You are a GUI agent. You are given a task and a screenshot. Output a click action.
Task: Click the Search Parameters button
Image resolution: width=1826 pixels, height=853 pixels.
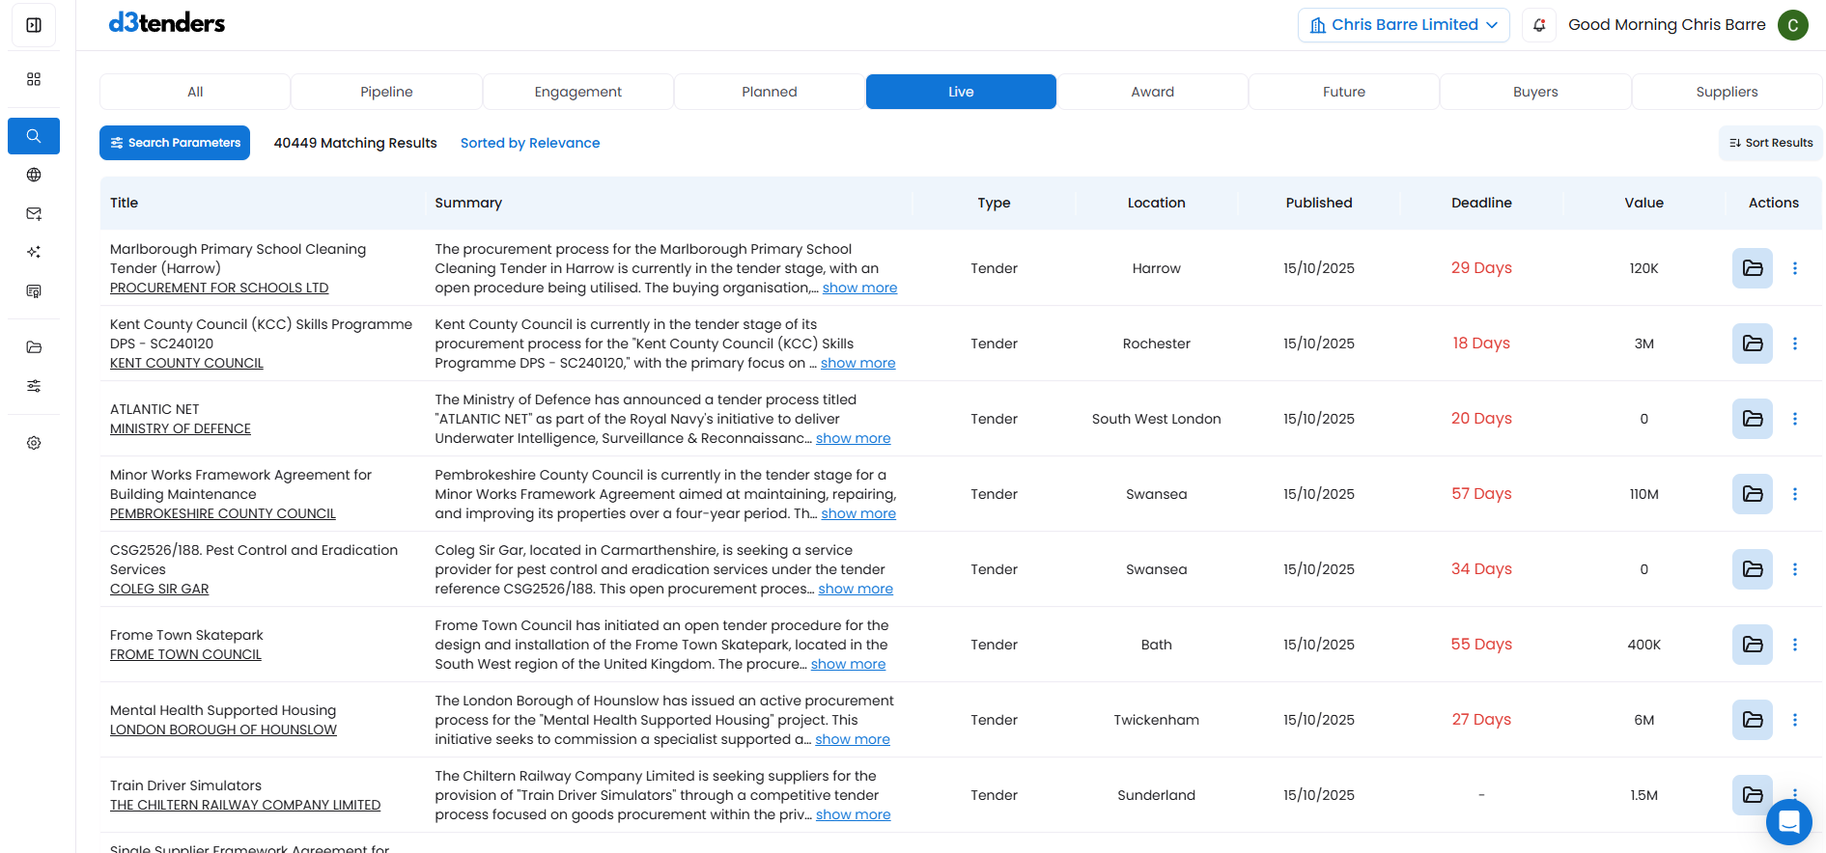(x=175, y=143)
